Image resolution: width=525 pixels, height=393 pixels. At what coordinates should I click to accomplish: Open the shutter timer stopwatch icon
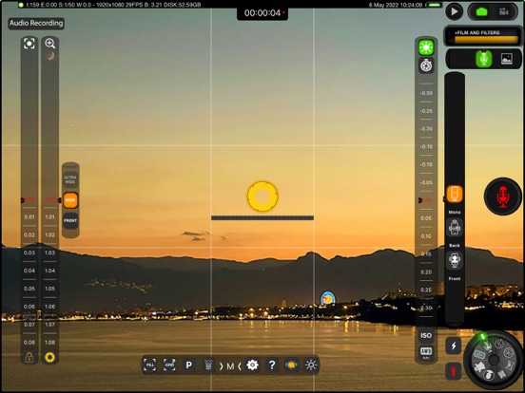pos(426,65)
